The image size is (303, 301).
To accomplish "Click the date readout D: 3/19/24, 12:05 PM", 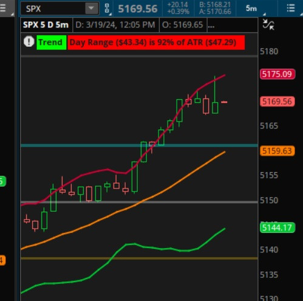I will tap(115, 25).
